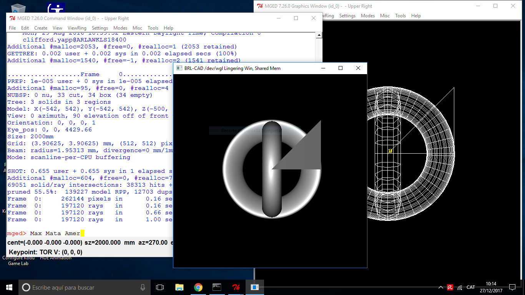Click the wireframe torus in Graphics Window
The height and width of the screenshot is (295, 525).
coord(411,154)
